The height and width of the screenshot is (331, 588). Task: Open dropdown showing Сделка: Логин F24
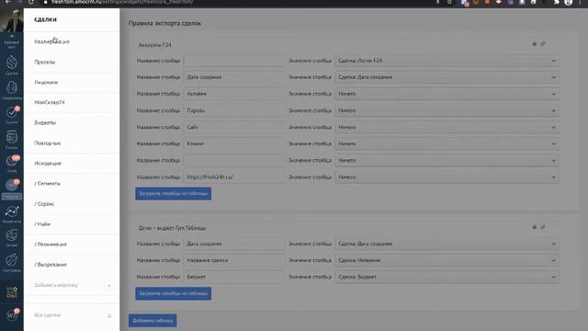(447, 61)
